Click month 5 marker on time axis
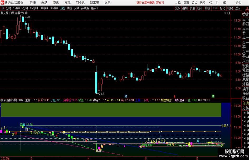The image size is (249, 160). pos(145,158)
